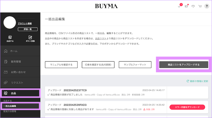Click the refresh icon beside 最新の情報に更新
The image size is (212, 118).
point(188,81)
